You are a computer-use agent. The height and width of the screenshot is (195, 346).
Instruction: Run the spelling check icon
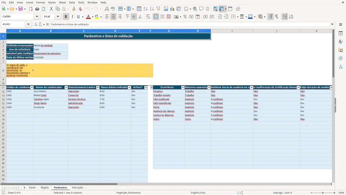click(113, 9)
